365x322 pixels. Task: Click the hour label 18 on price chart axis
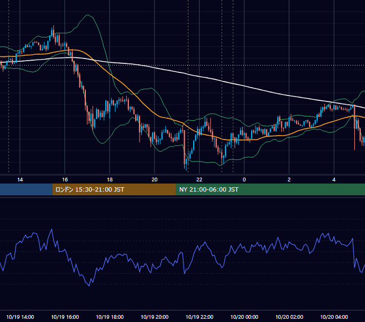(x=109, y=180)
